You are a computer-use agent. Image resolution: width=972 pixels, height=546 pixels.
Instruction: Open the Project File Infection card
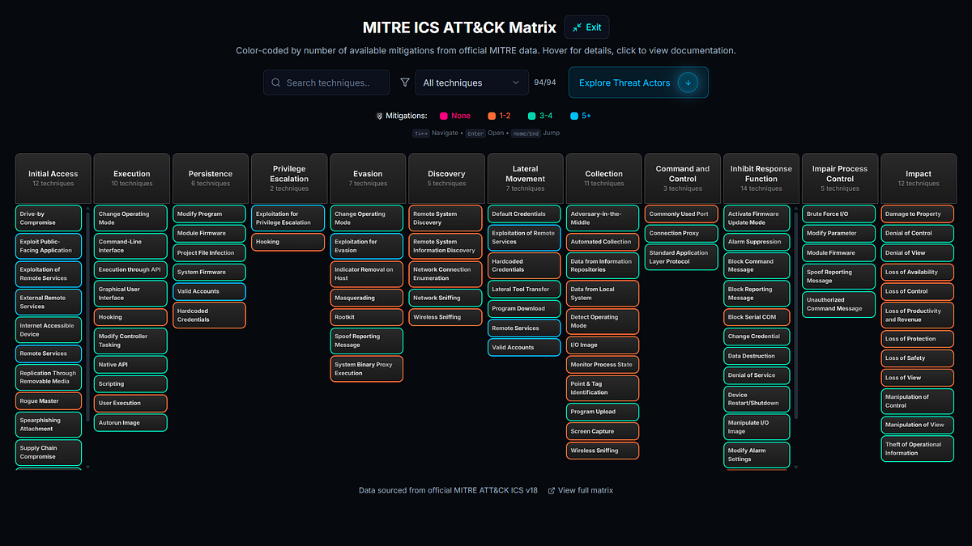[x=210, y=253]
